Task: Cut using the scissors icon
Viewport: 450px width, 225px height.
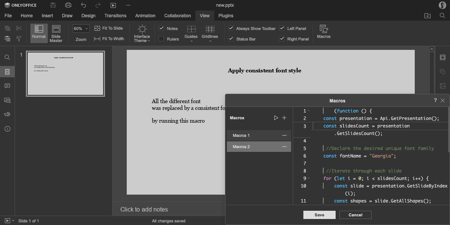Action: pos(19,28)
